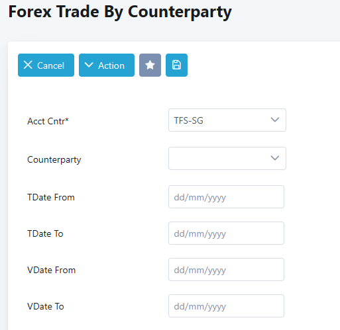Open the Action menu button

[107, 65]
